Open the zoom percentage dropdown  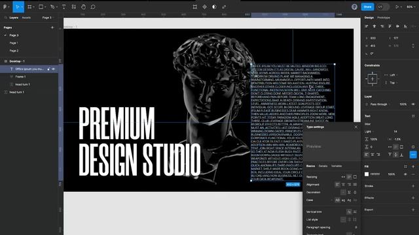(x=411, y=7)
